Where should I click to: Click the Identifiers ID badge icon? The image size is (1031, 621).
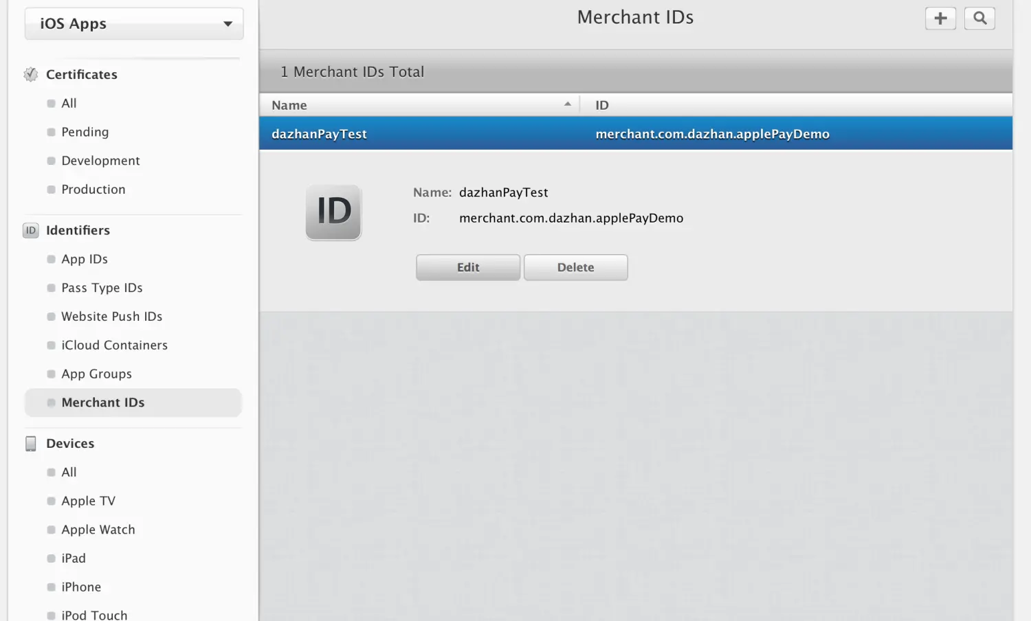click(x=31, y=231)
